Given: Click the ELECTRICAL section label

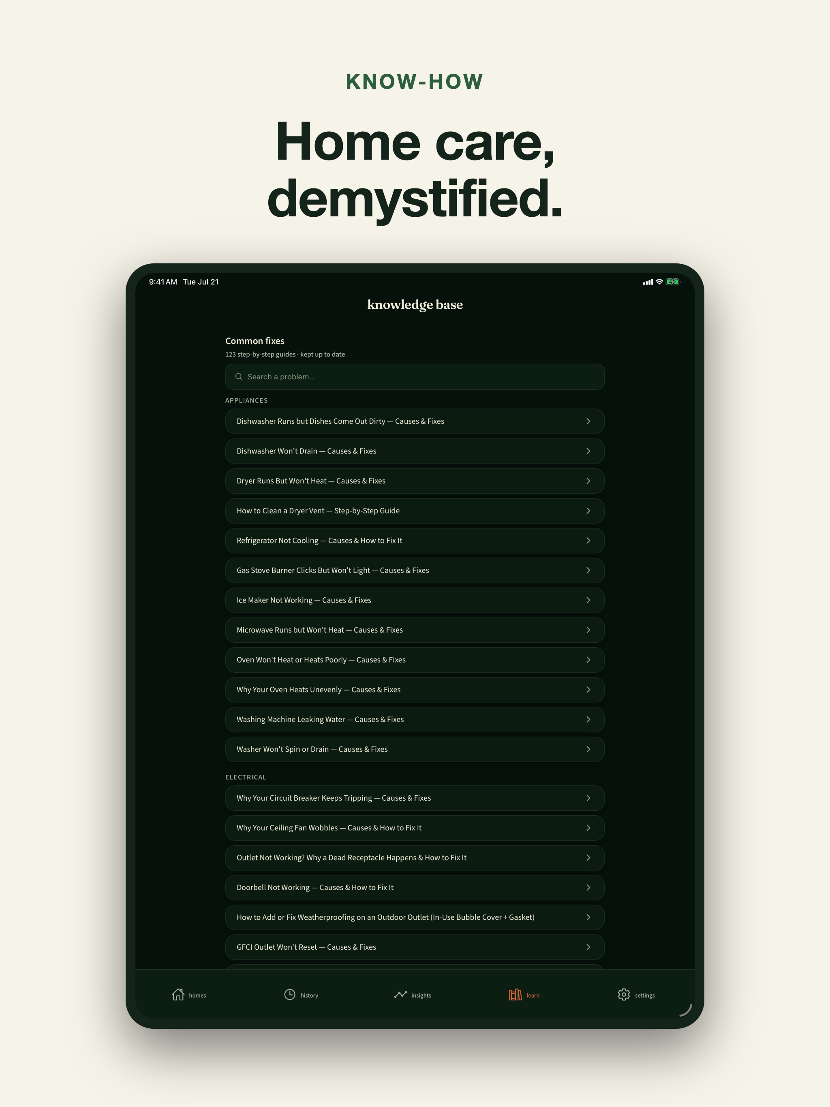Looking at the screenshot, I should [x=246, y=777].
